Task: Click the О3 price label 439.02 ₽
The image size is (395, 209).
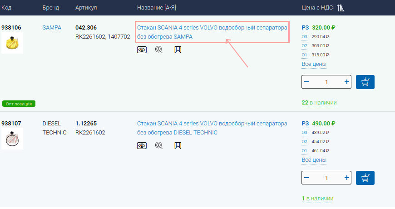Action: tap(304, 133)
